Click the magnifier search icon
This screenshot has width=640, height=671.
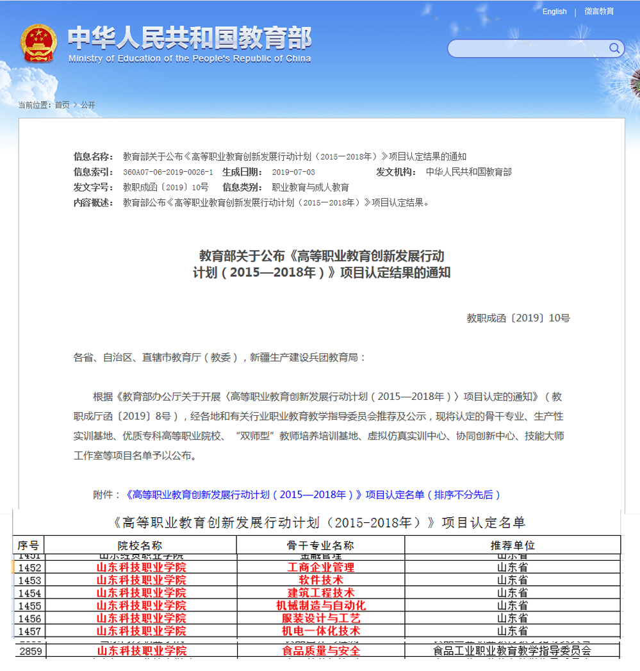click(614, 48)
